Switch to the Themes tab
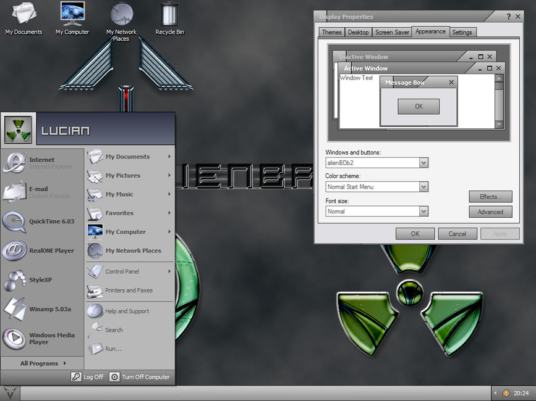 (331, 32)
